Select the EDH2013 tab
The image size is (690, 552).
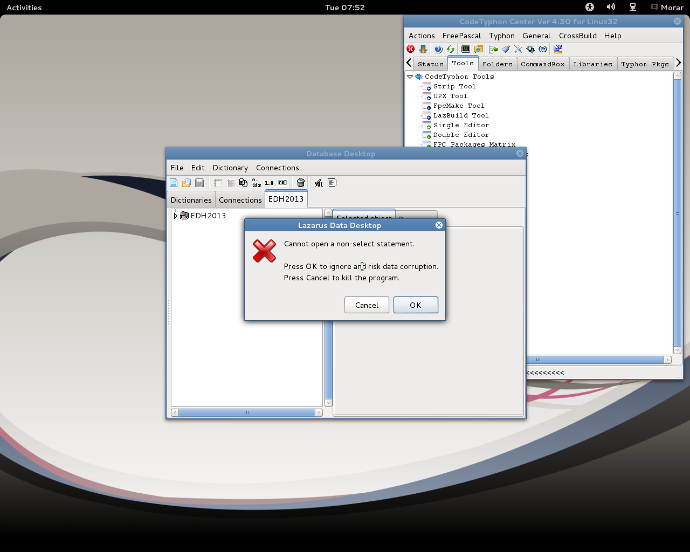click(286, 199)
